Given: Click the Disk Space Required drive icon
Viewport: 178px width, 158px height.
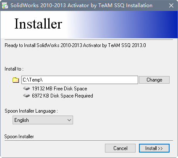Looking at the screenshot, I should 26,95.
